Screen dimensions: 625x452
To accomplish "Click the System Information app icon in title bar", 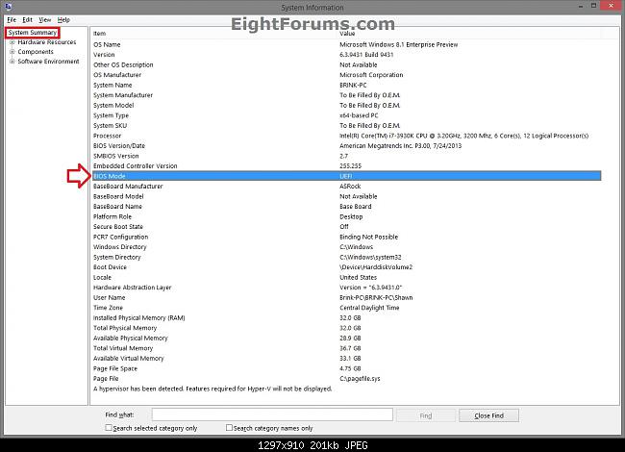I will [x=8, y=6].
